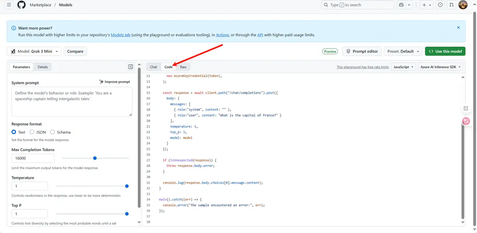Click the code panel vertical scrollbar
The width and height of the screenshot is (477, 233).
tap(463, 171)
